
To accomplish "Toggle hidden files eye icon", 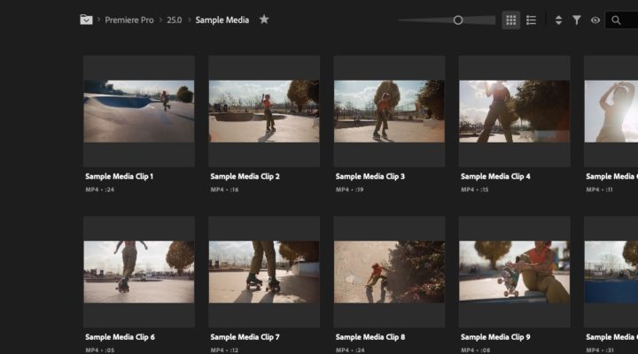I will point(595,20).
